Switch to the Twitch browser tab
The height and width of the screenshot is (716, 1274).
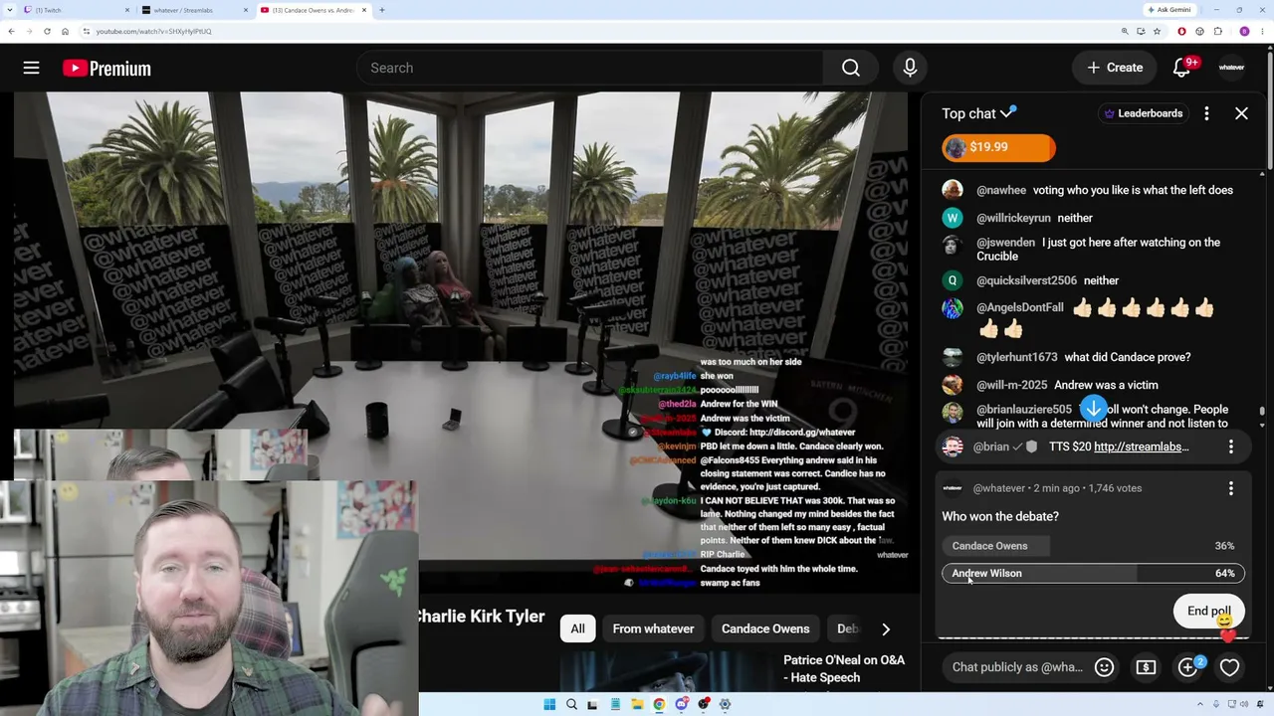point(77,10)
